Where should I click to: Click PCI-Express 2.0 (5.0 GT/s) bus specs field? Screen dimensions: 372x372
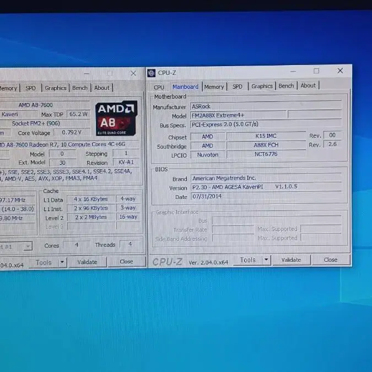(266, 125)
